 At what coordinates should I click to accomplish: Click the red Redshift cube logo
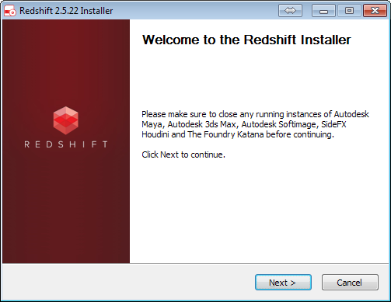pos(66,120)
